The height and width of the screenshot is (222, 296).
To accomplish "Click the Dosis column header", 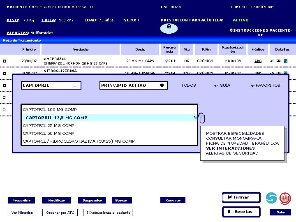I will pos(140,49).
